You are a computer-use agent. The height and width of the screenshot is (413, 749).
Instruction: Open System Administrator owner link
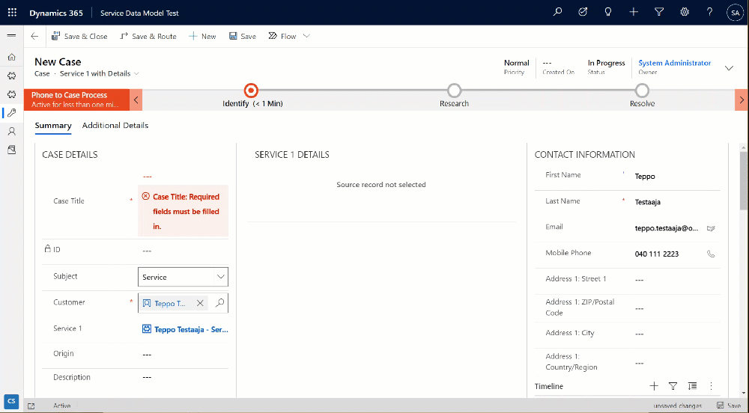pyautogui.click(x=675, y=63)
